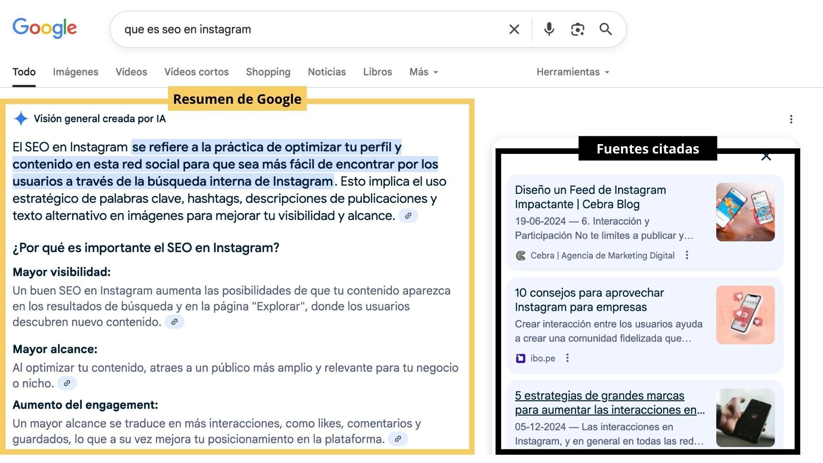Expand the Herramientas dropdown
The image size is (823, 463).
573,72
